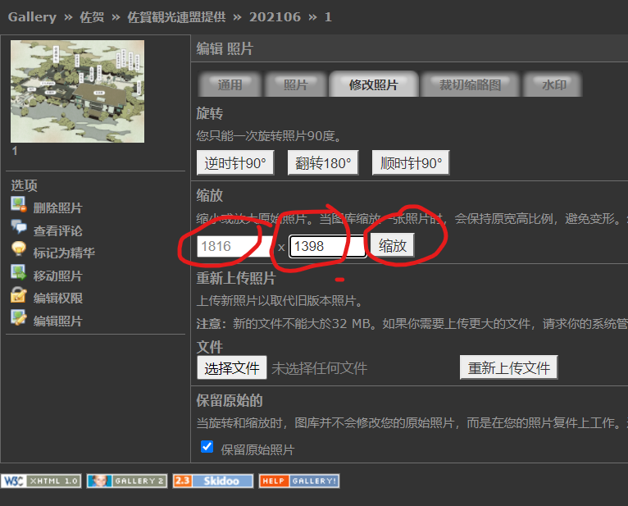This screenshot has width=628, height=506.
Task: Click the padlock icon for 编辑权限
Action: pos(18,296)
